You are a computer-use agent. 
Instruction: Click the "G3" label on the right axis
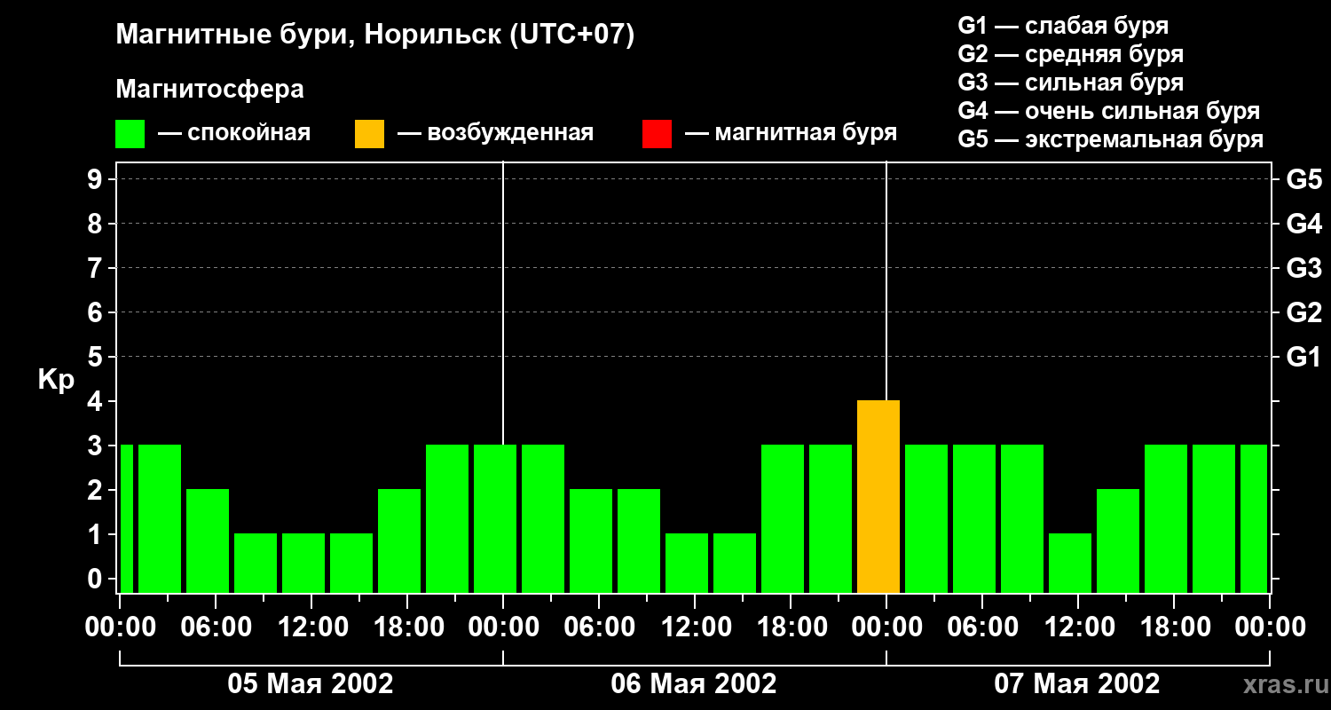pos(1304,268)
